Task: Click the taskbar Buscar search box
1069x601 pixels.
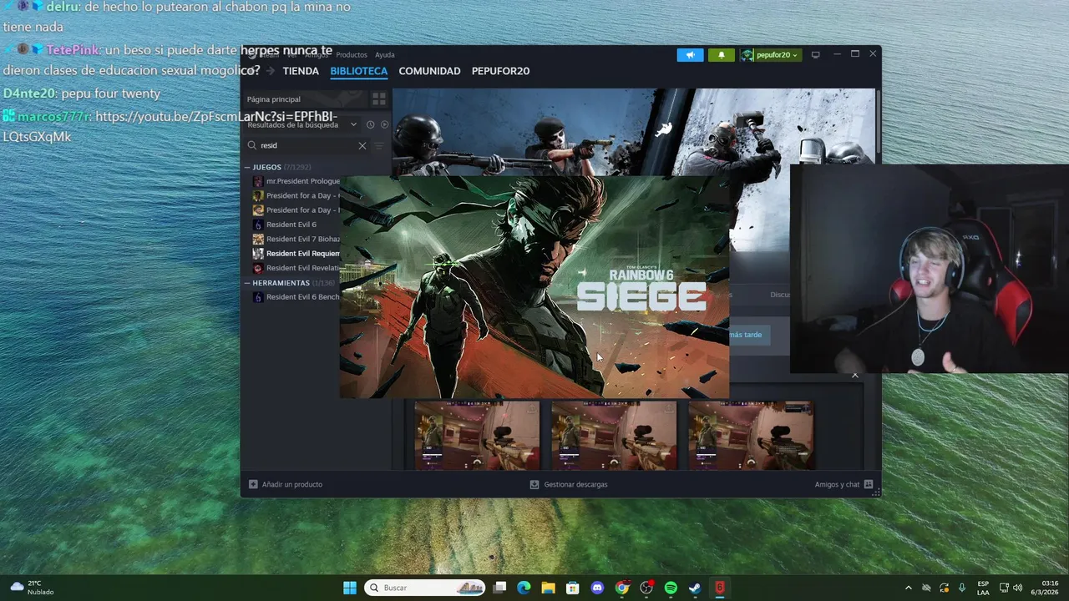Action: (425, 588)
